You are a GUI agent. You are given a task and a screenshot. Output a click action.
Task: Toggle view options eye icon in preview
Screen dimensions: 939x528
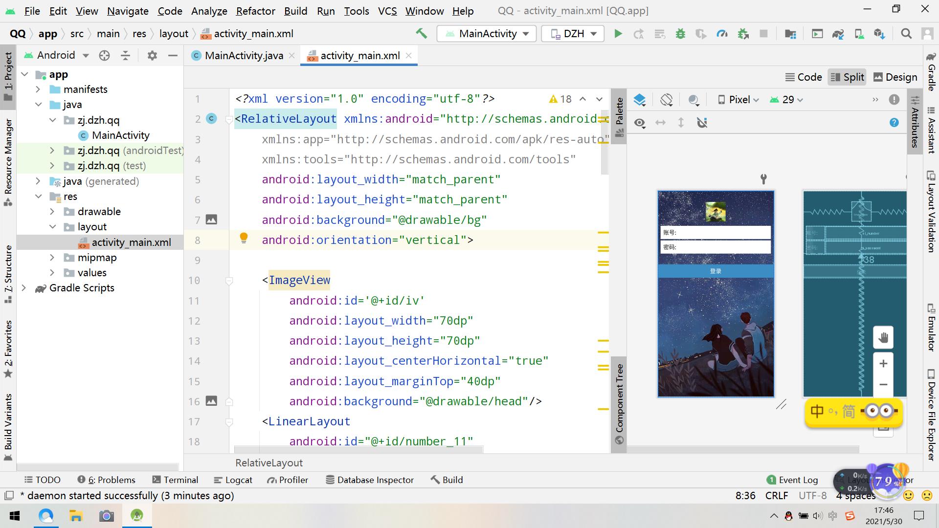pyautogui.click(x=640, y=123)
